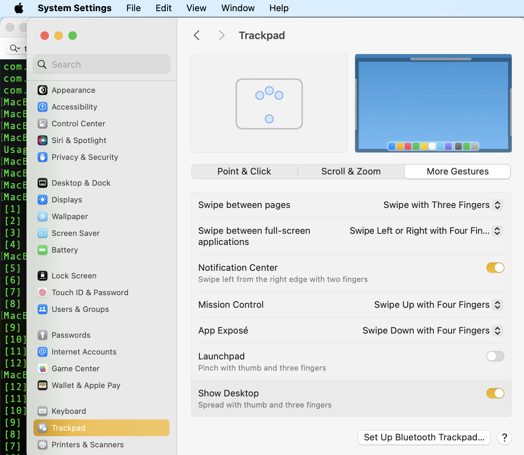Viewport: 524px width, 455px height.
Task: Select Appearance label in sidebar
Action: click(x=74, y=90)
